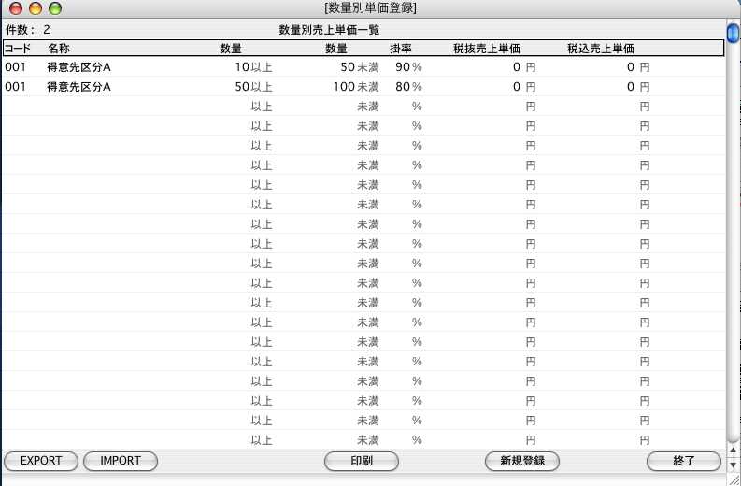
Task: Click the 印刷 print button
Action: click(362, 461)
